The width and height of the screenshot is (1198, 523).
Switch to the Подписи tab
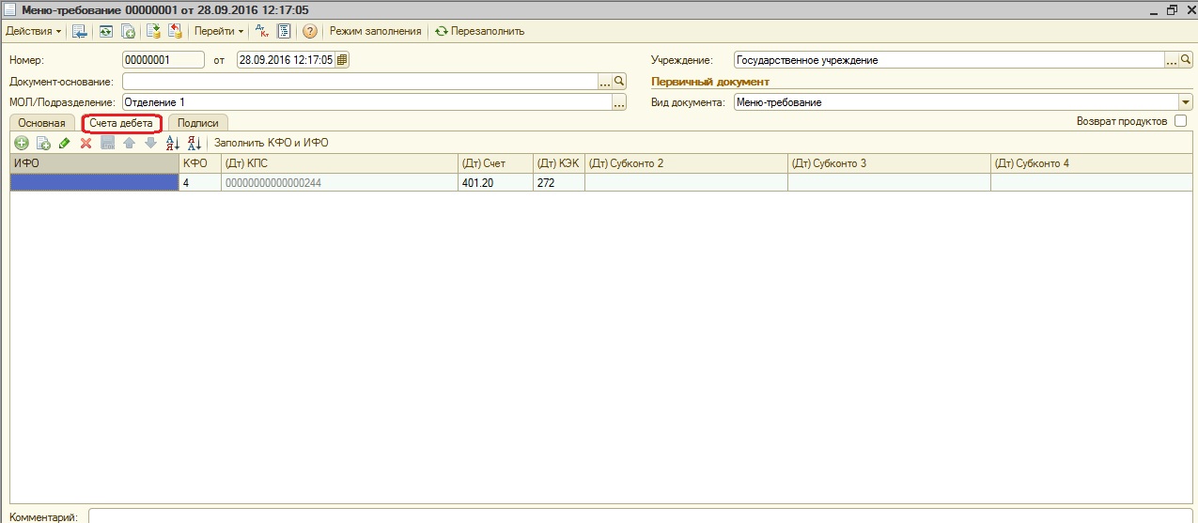click(197, 123)
